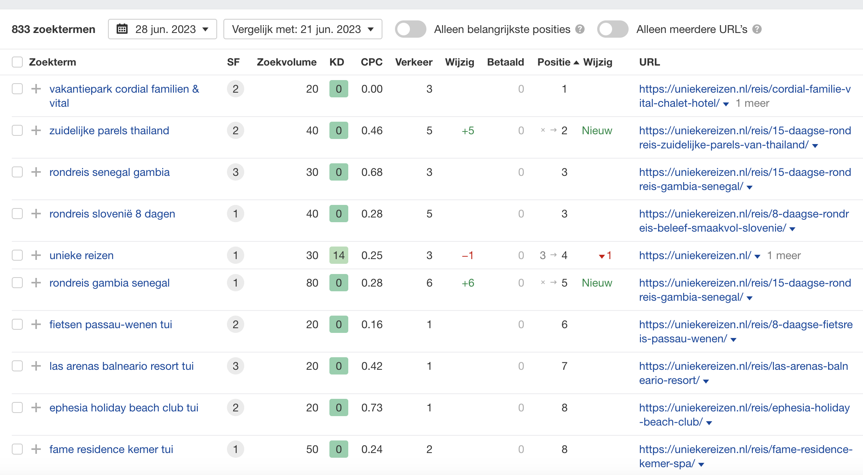This screenshot has height=475, width=863.
Task: Sort by Betaald column header
Action: pos(505,62)
